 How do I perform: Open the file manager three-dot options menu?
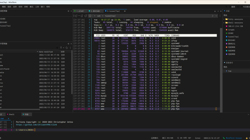[x=70, y=48]
